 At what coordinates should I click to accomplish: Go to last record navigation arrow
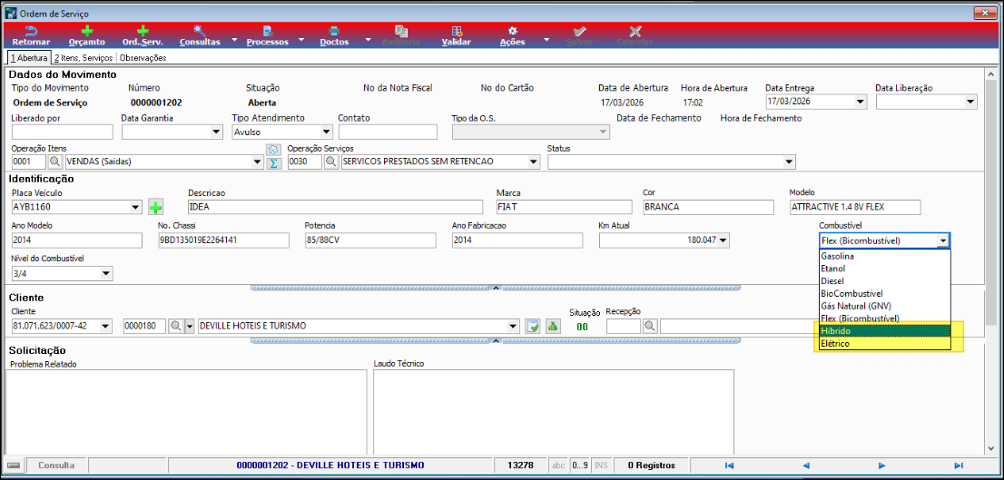coord(958,465)
